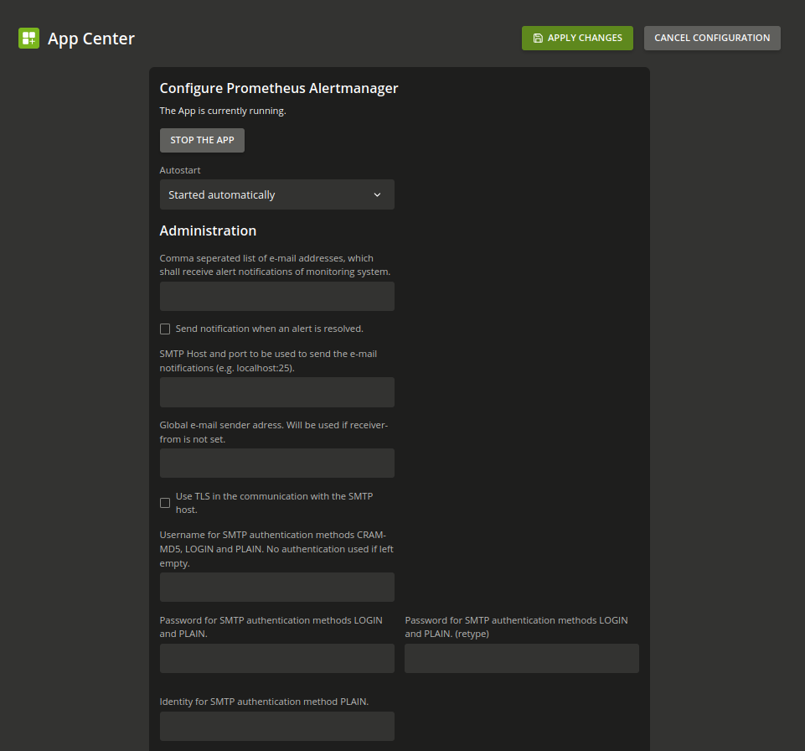Click the save icon on Apply Changes
Screen dimensions: 805x751
(x=538, y=38)
